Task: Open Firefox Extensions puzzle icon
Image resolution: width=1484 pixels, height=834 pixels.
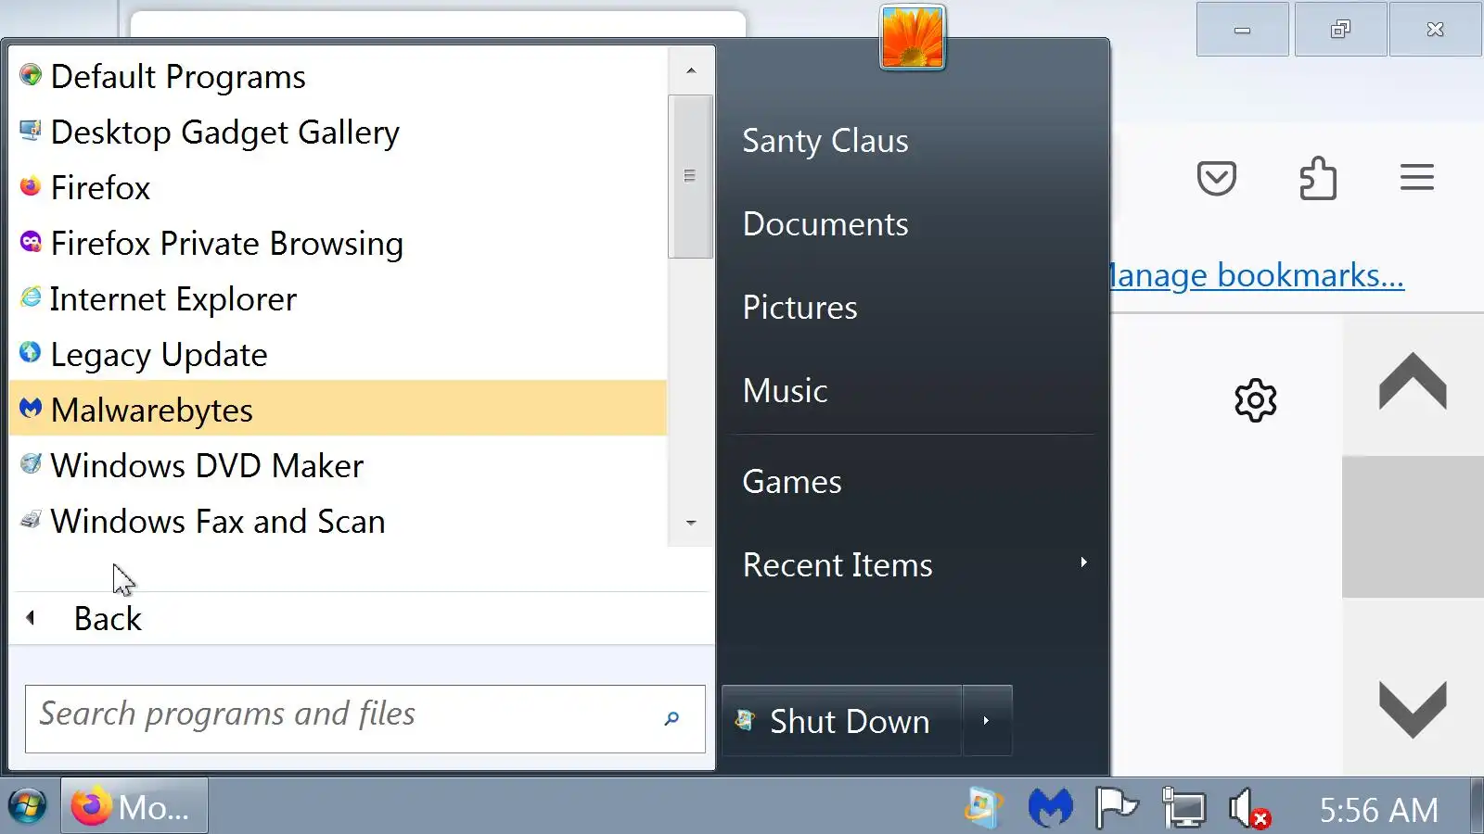Action: pos(1317,178)
